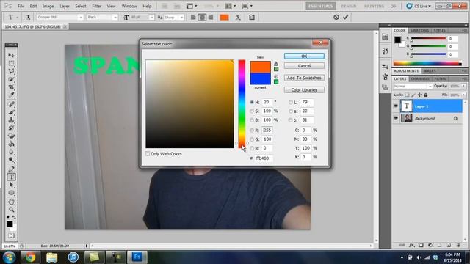The width and height of the screenshot is (470, 264).
Task: Select the Blur tool
Action: pyautogui.click(x=11, y=152)
